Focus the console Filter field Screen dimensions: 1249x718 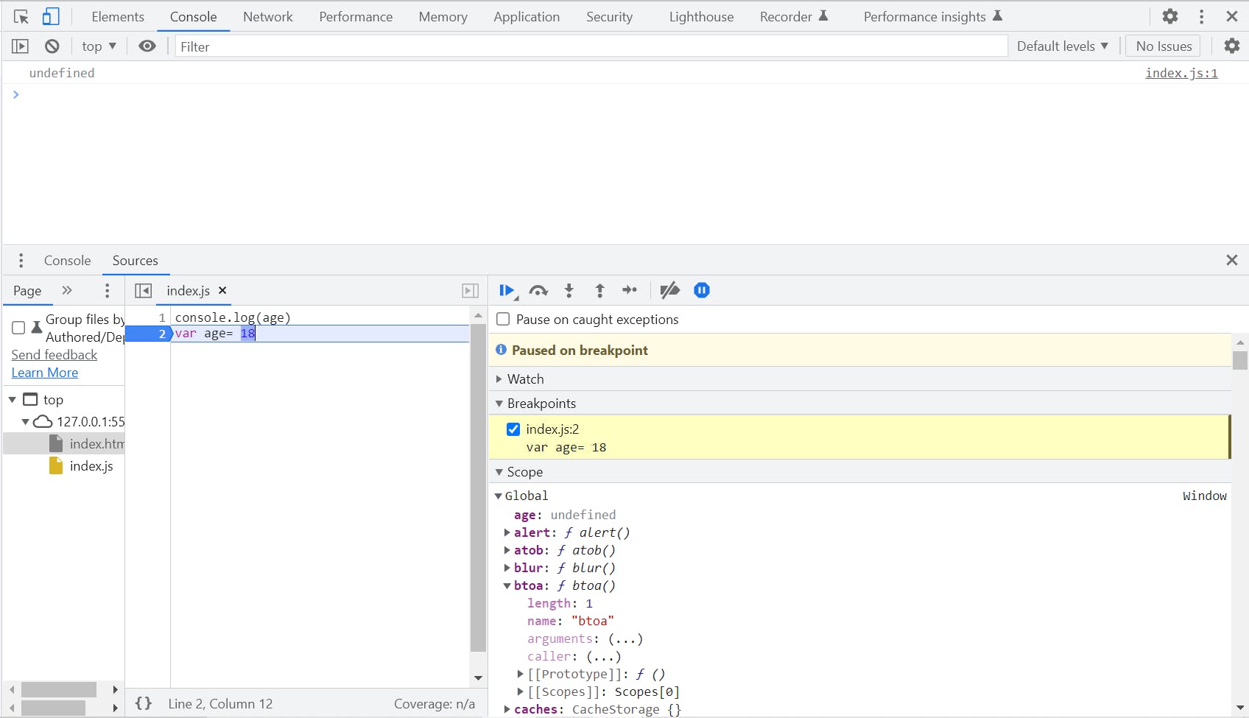point(591,46)
